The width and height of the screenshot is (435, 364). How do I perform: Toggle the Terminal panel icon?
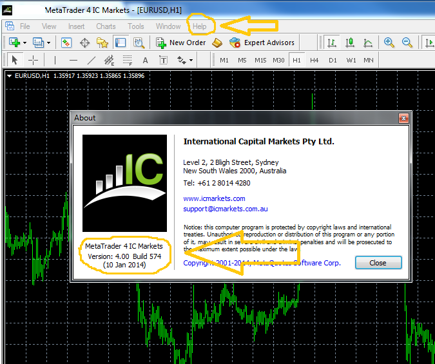tap(121, 43)
